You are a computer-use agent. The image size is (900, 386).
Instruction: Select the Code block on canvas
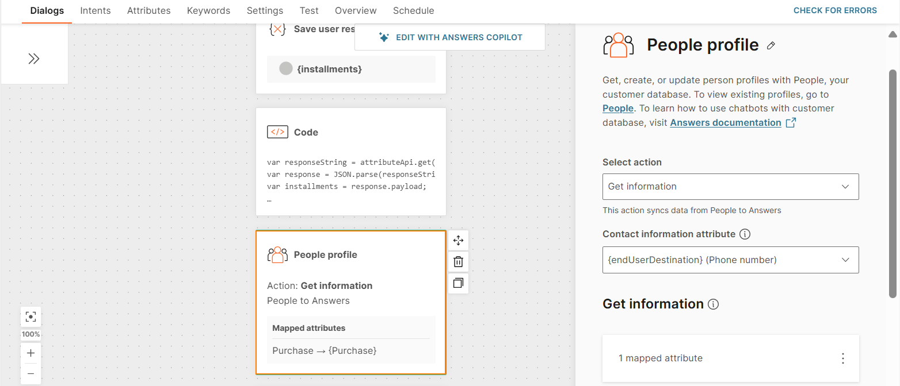coord(351,162)
